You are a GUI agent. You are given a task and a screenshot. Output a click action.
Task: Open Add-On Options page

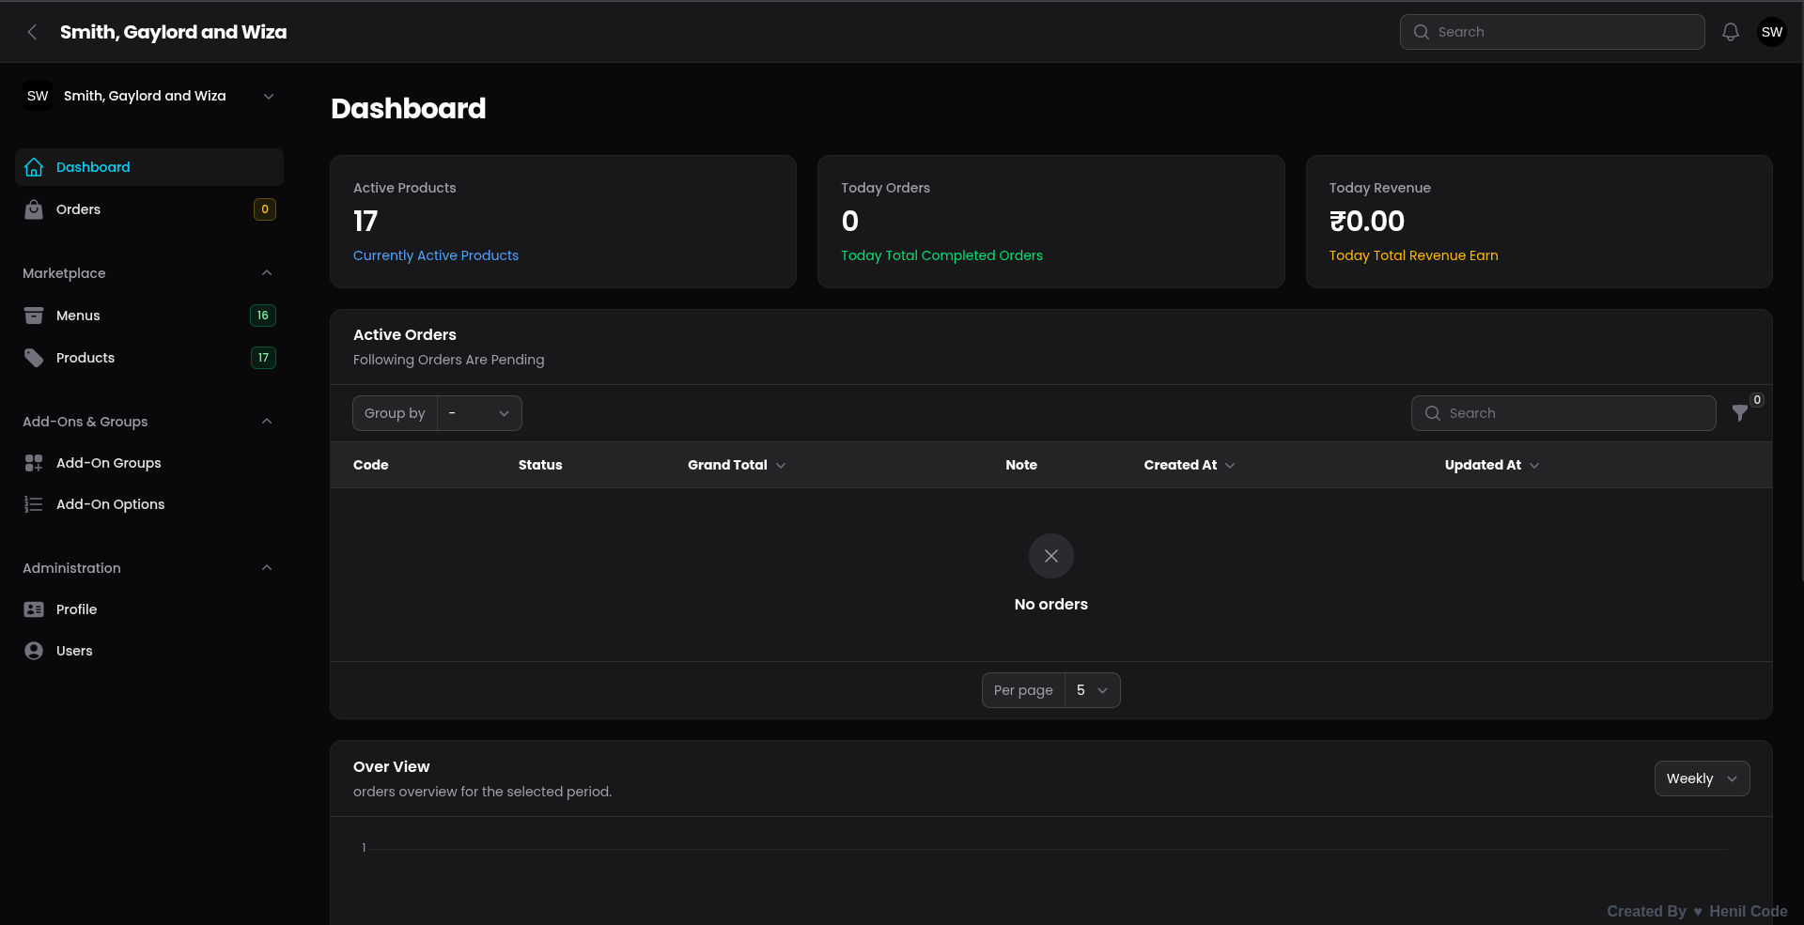149,504
